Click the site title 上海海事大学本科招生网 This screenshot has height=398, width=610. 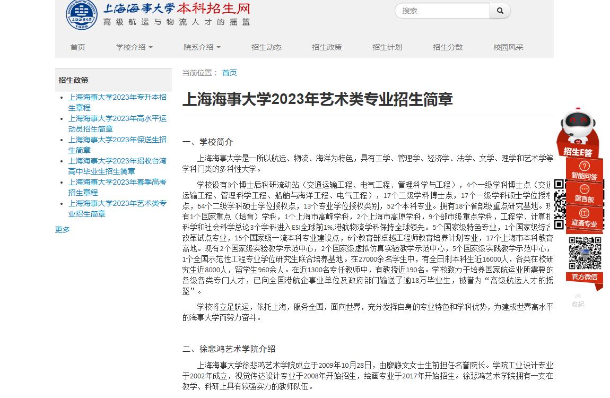[x=177, y=8]
